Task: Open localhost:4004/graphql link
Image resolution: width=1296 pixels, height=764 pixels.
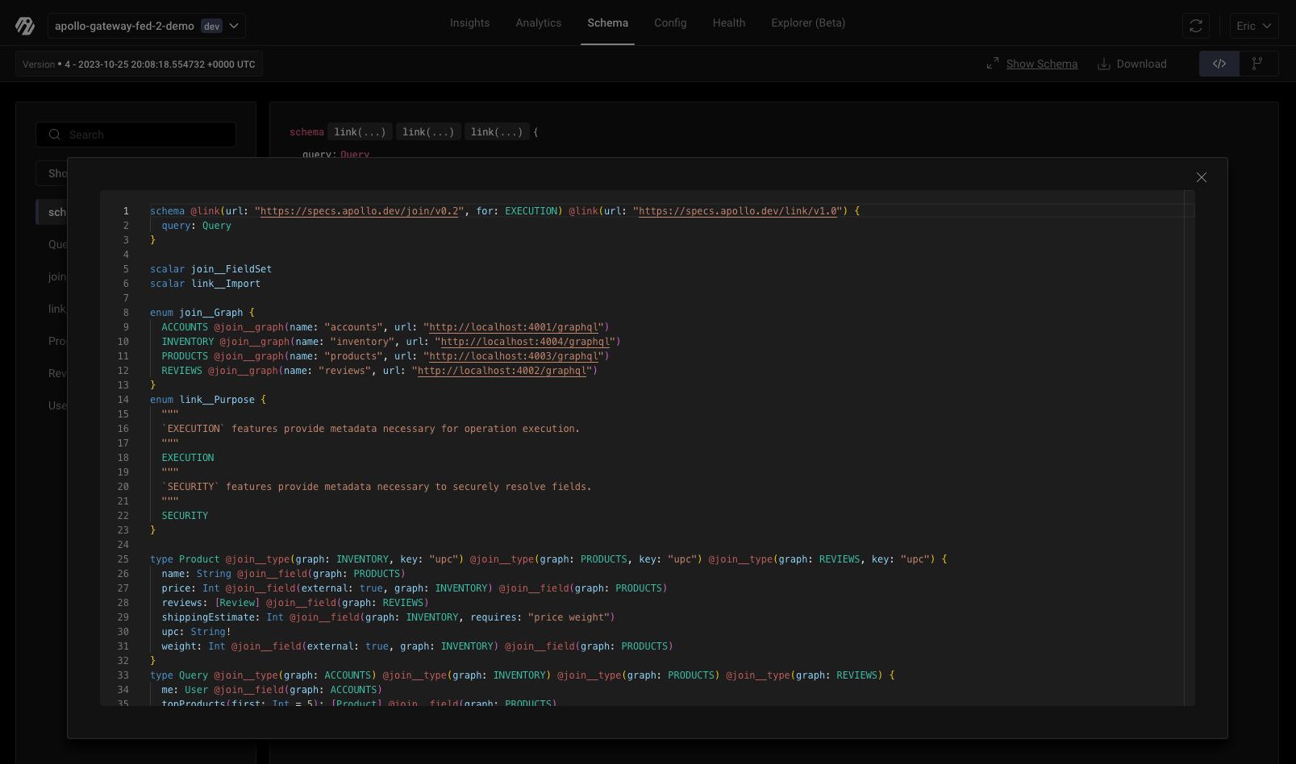Action: (x=525, y=342)
